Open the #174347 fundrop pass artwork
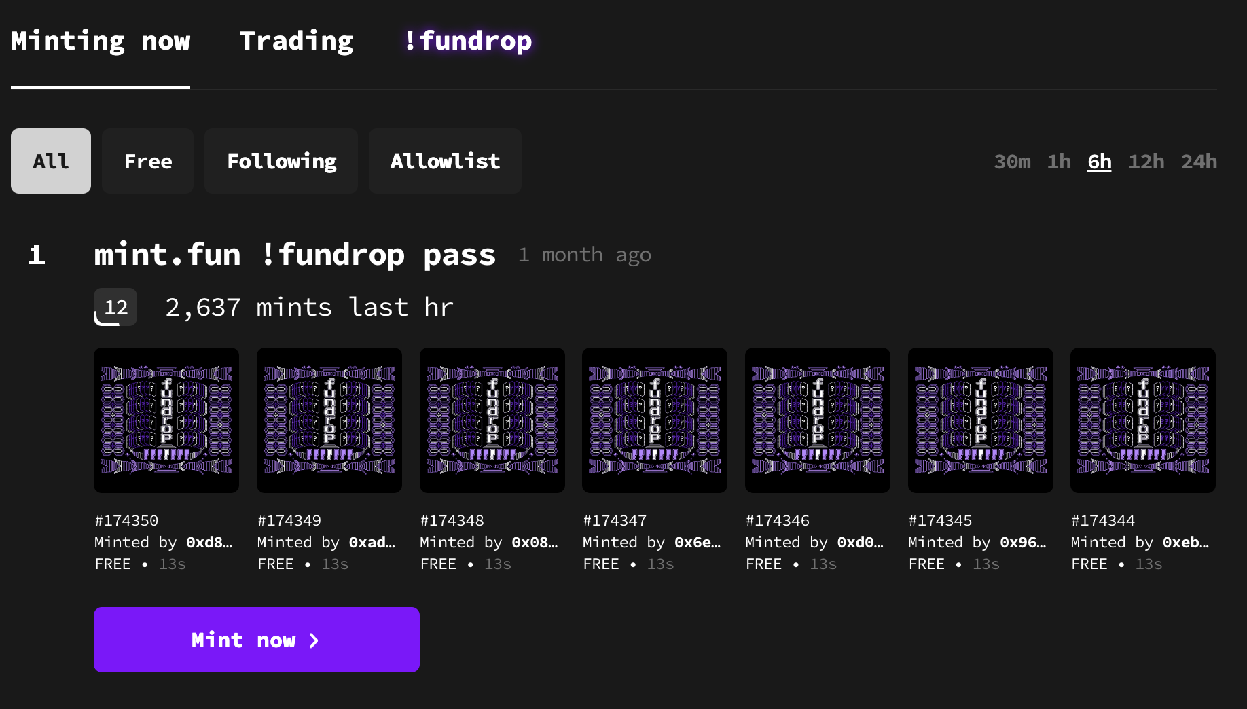 [654, 420]
